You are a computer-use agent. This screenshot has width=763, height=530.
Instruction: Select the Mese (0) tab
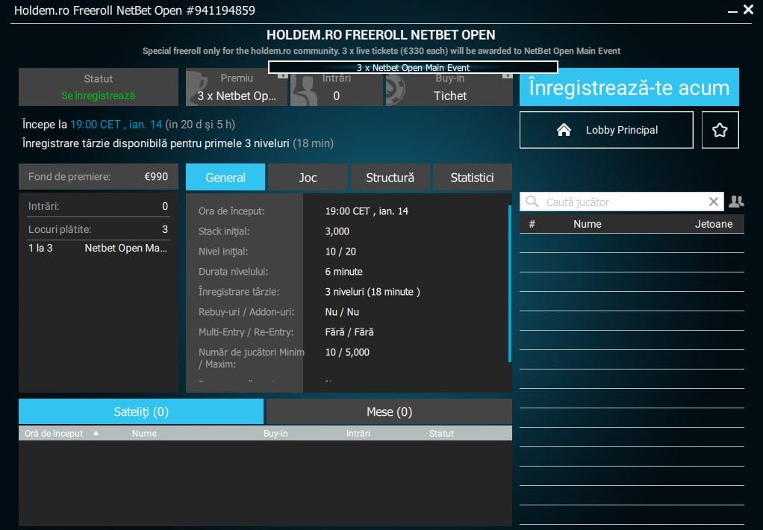[x=389, y=412]
